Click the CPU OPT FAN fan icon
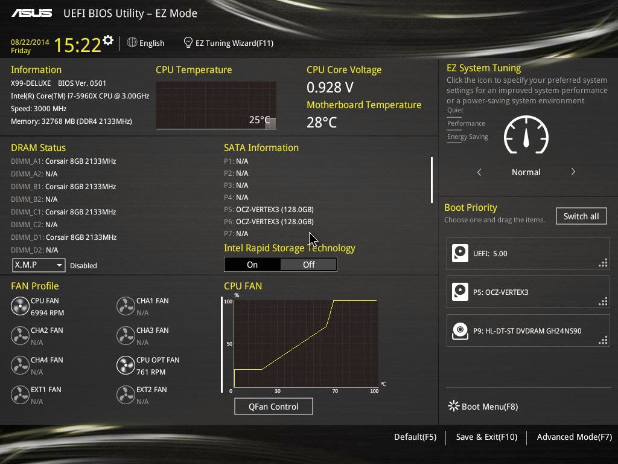Viewport: 618px width, 464px height. coord(126,366)
